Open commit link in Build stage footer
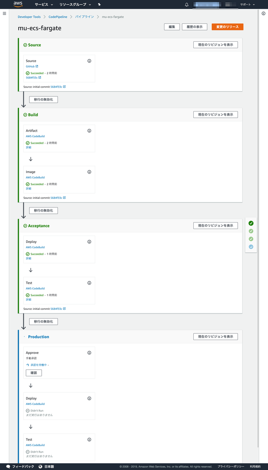 [58, 198]
